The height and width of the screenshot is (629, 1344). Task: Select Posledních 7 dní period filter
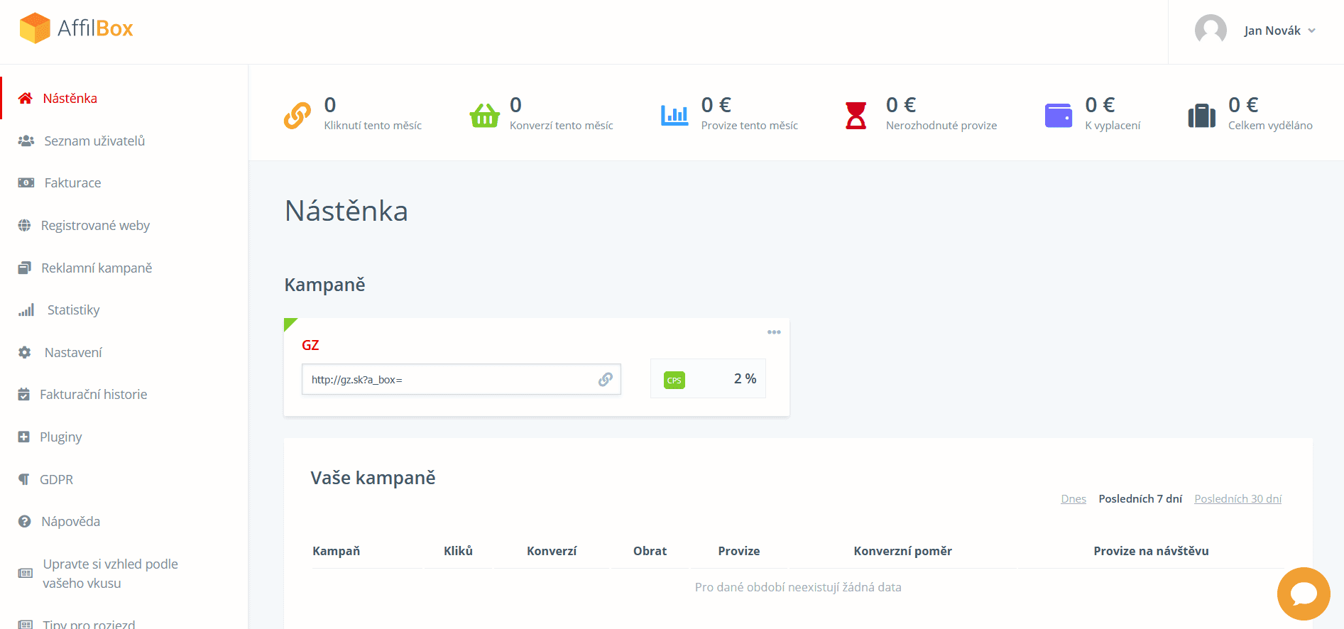click(1140, 498)
